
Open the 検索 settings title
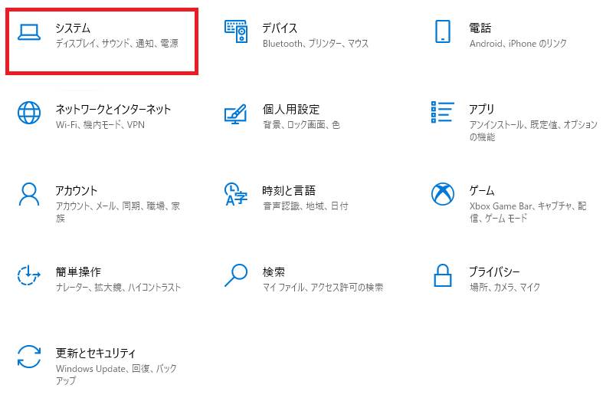pyautogui.click(x=274, y=272)
